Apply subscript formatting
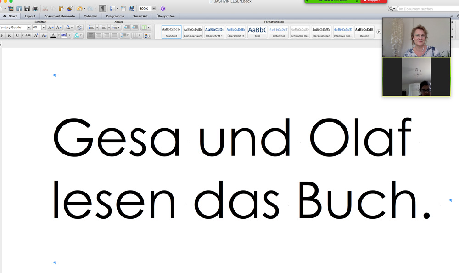 click(x=44, y=35)
